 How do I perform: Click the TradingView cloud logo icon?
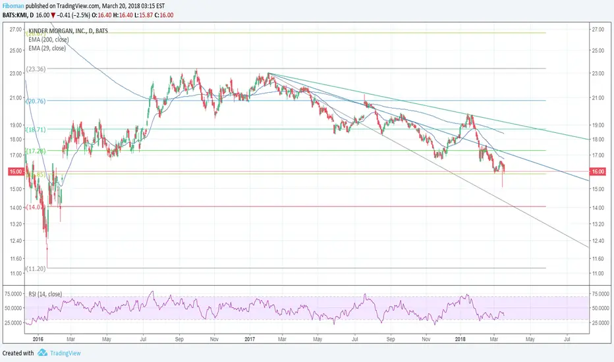point(42,353)
